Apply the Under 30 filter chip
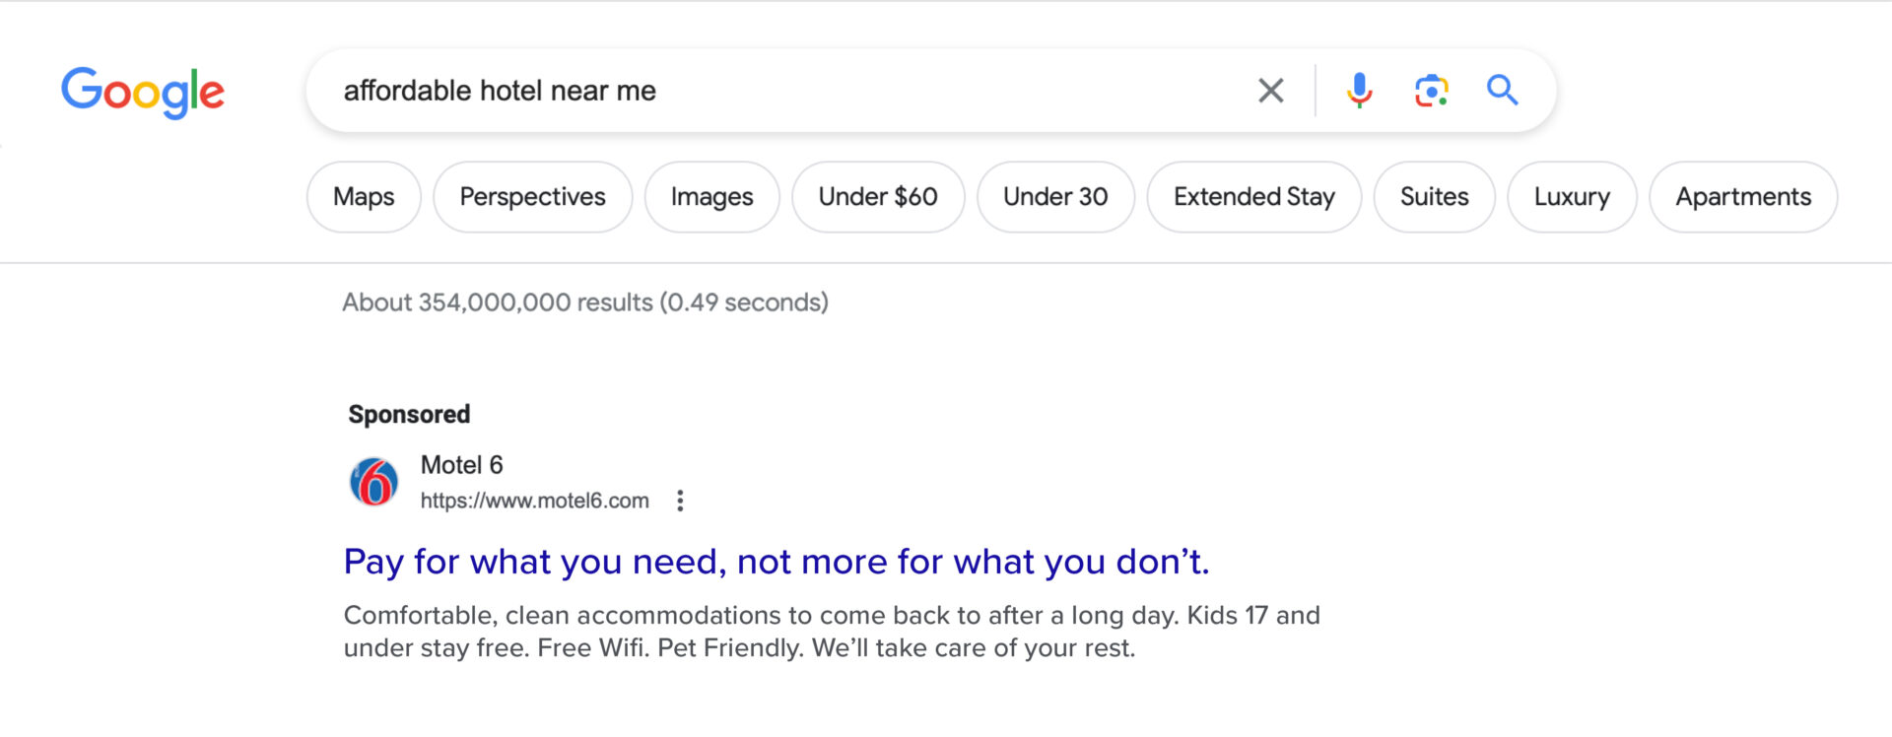This screenshot has width=1892, height=737. coord(1055,197)
